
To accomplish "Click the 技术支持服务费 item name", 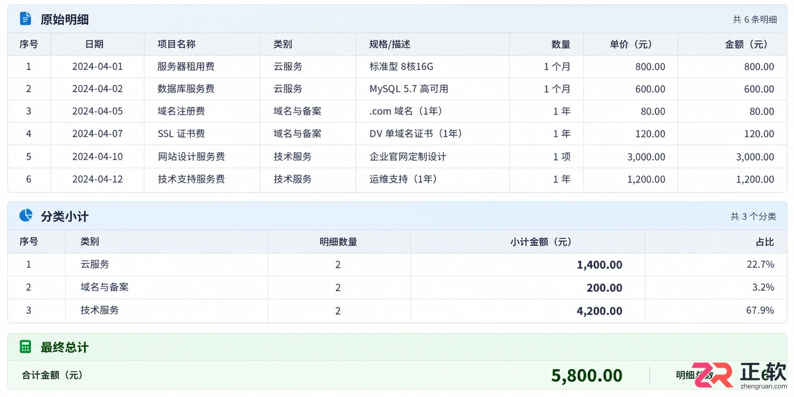I will coord(191,179).
